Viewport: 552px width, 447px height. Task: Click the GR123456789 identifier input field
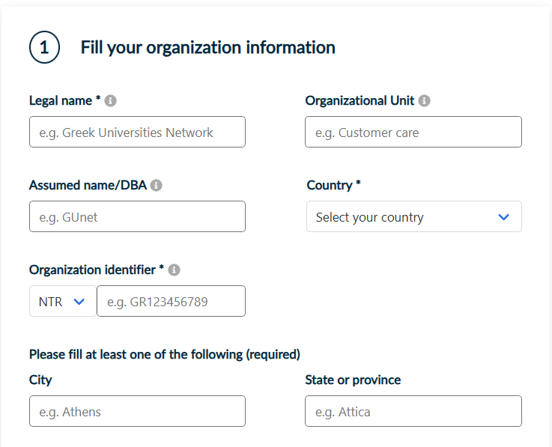click(x=171, y=302)
